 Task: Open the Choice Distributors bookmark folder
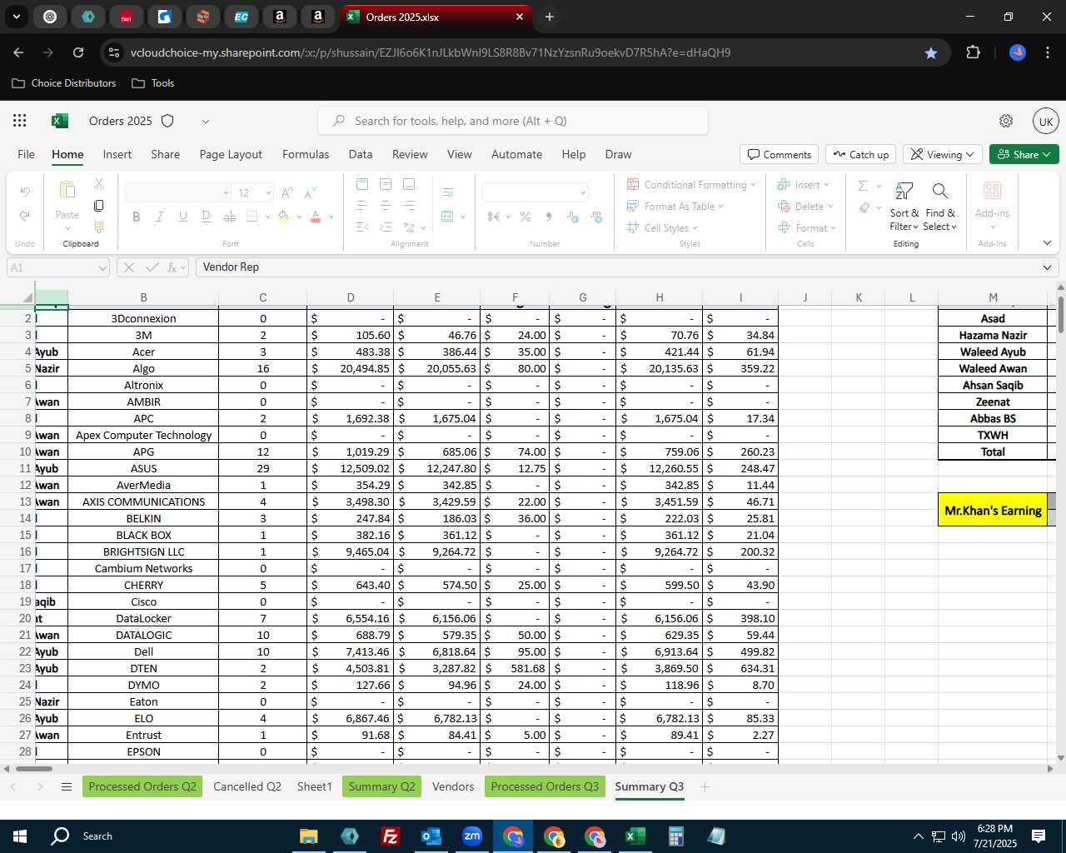pyautogui.click(x=64, y=83)
